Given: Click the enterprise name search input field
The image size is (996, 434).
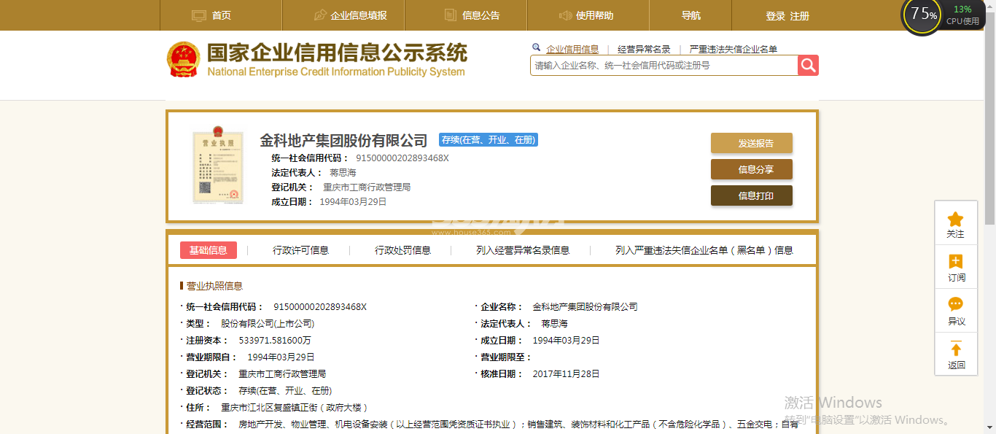Looking at the screenshot, I should coord(664,66).
